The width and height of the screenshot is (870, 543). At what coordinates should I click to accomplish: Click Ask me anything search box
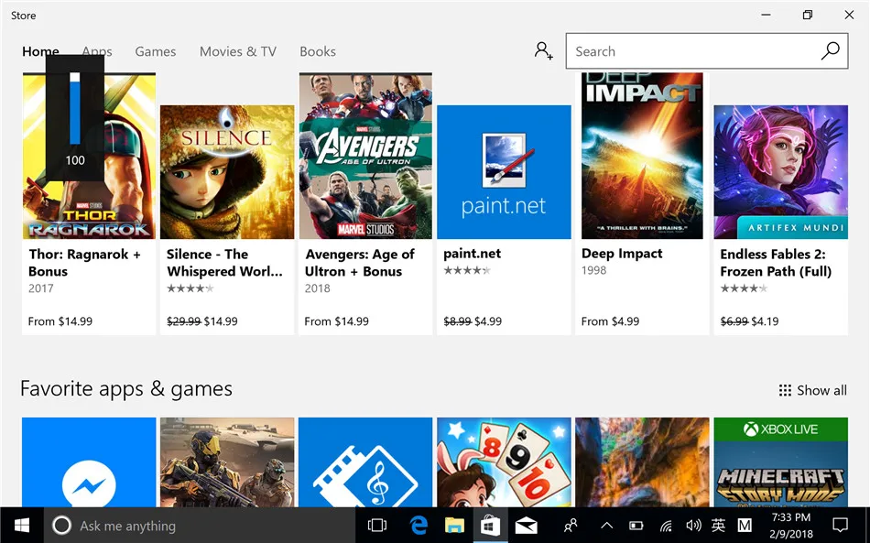(200, 526)
